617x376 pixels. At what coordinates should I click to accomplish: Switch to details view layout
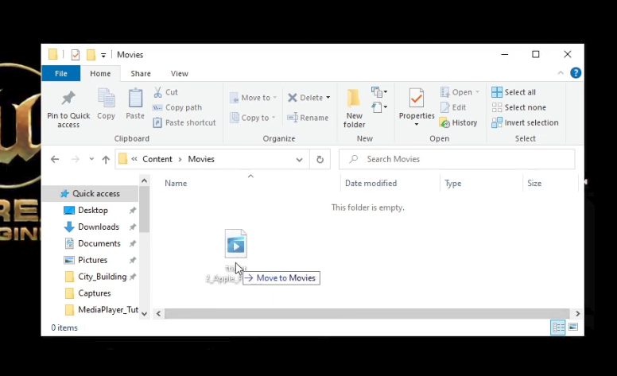tap(558, 328)
